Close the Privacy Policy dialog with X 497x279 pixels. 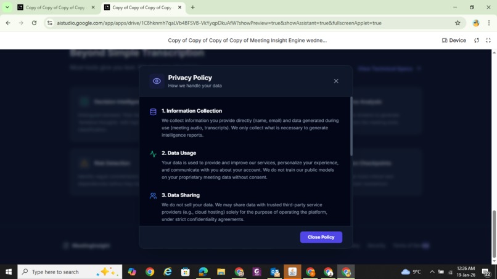[x=336, y=81]
